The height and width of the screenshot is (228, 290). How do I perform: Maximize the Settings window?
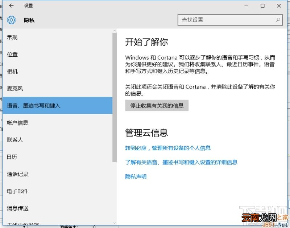click(x=262, y=6)
